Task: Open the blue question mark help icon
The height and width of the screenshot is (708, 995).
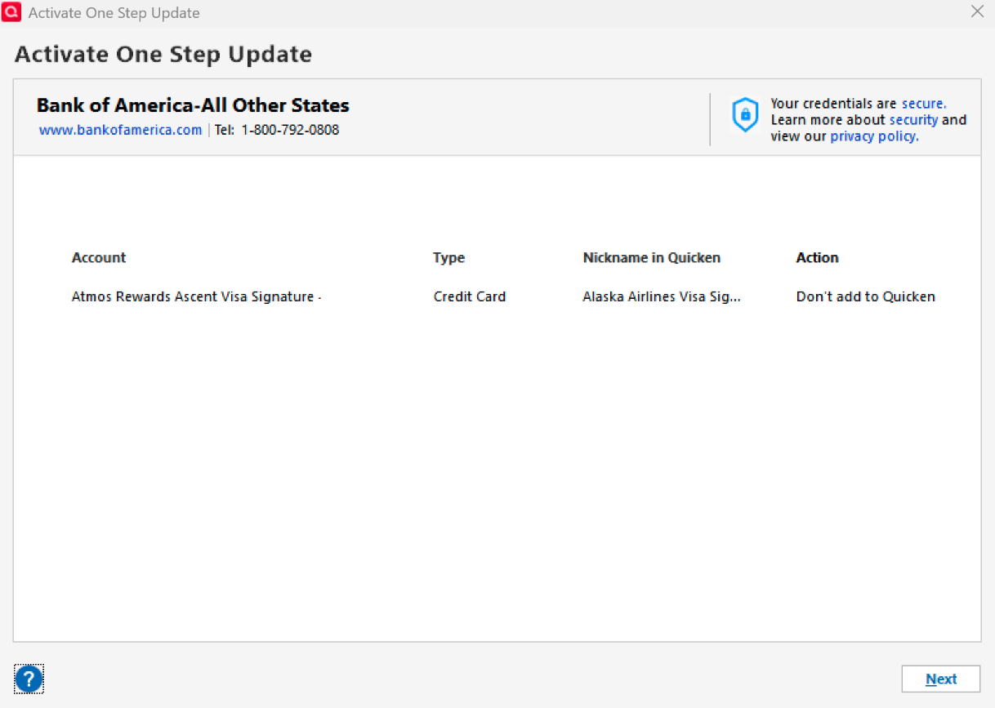Action: point(29,679)
